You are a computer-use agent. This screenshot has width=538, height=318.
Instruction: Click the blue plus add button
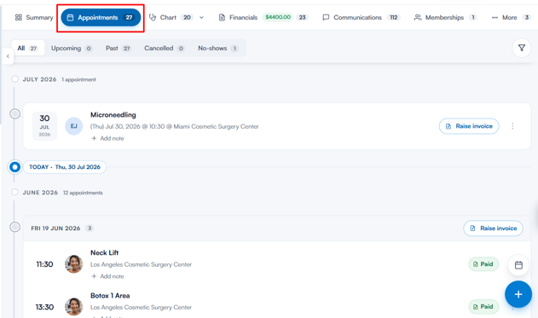(x=518, y=294)
